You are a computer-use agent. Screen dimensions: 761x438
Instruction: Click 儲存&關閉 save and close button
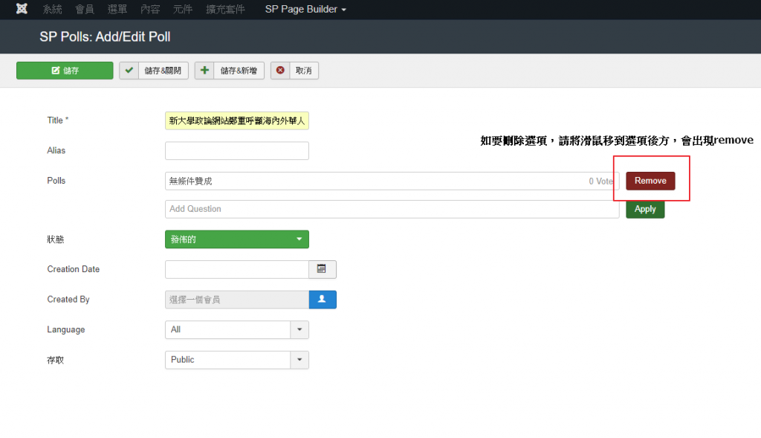tap(154, 71)
